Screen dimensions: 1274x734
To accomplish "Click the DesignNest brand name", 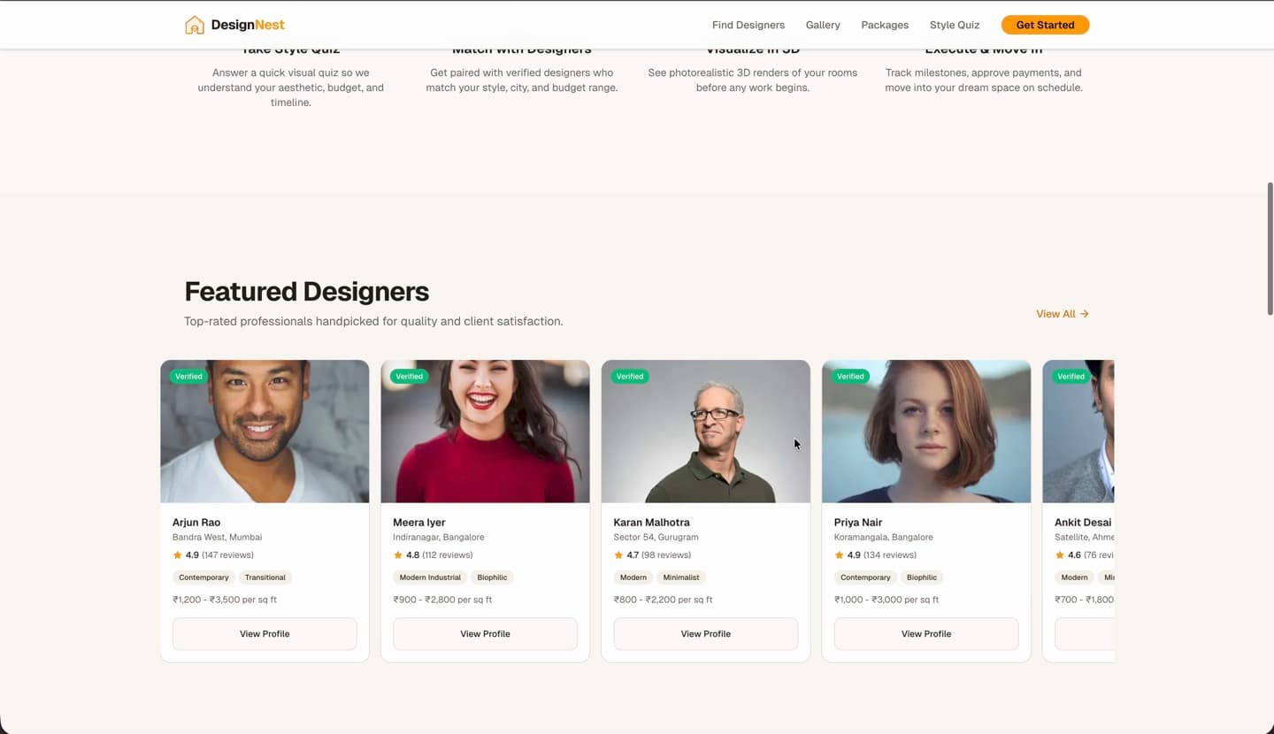I will coord(248,25).
